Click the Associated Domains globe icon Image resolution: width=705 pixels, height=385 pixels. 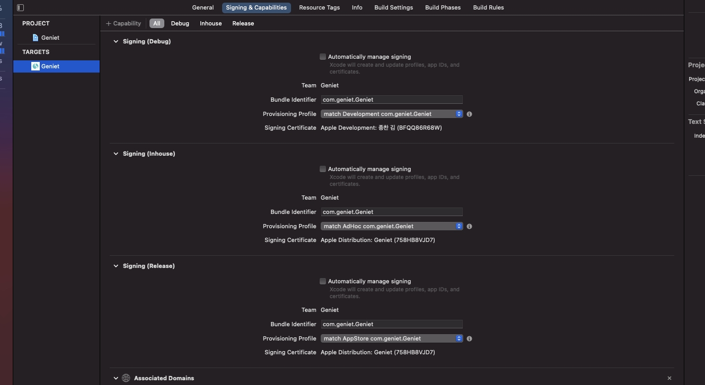click(x=126, y=378)
